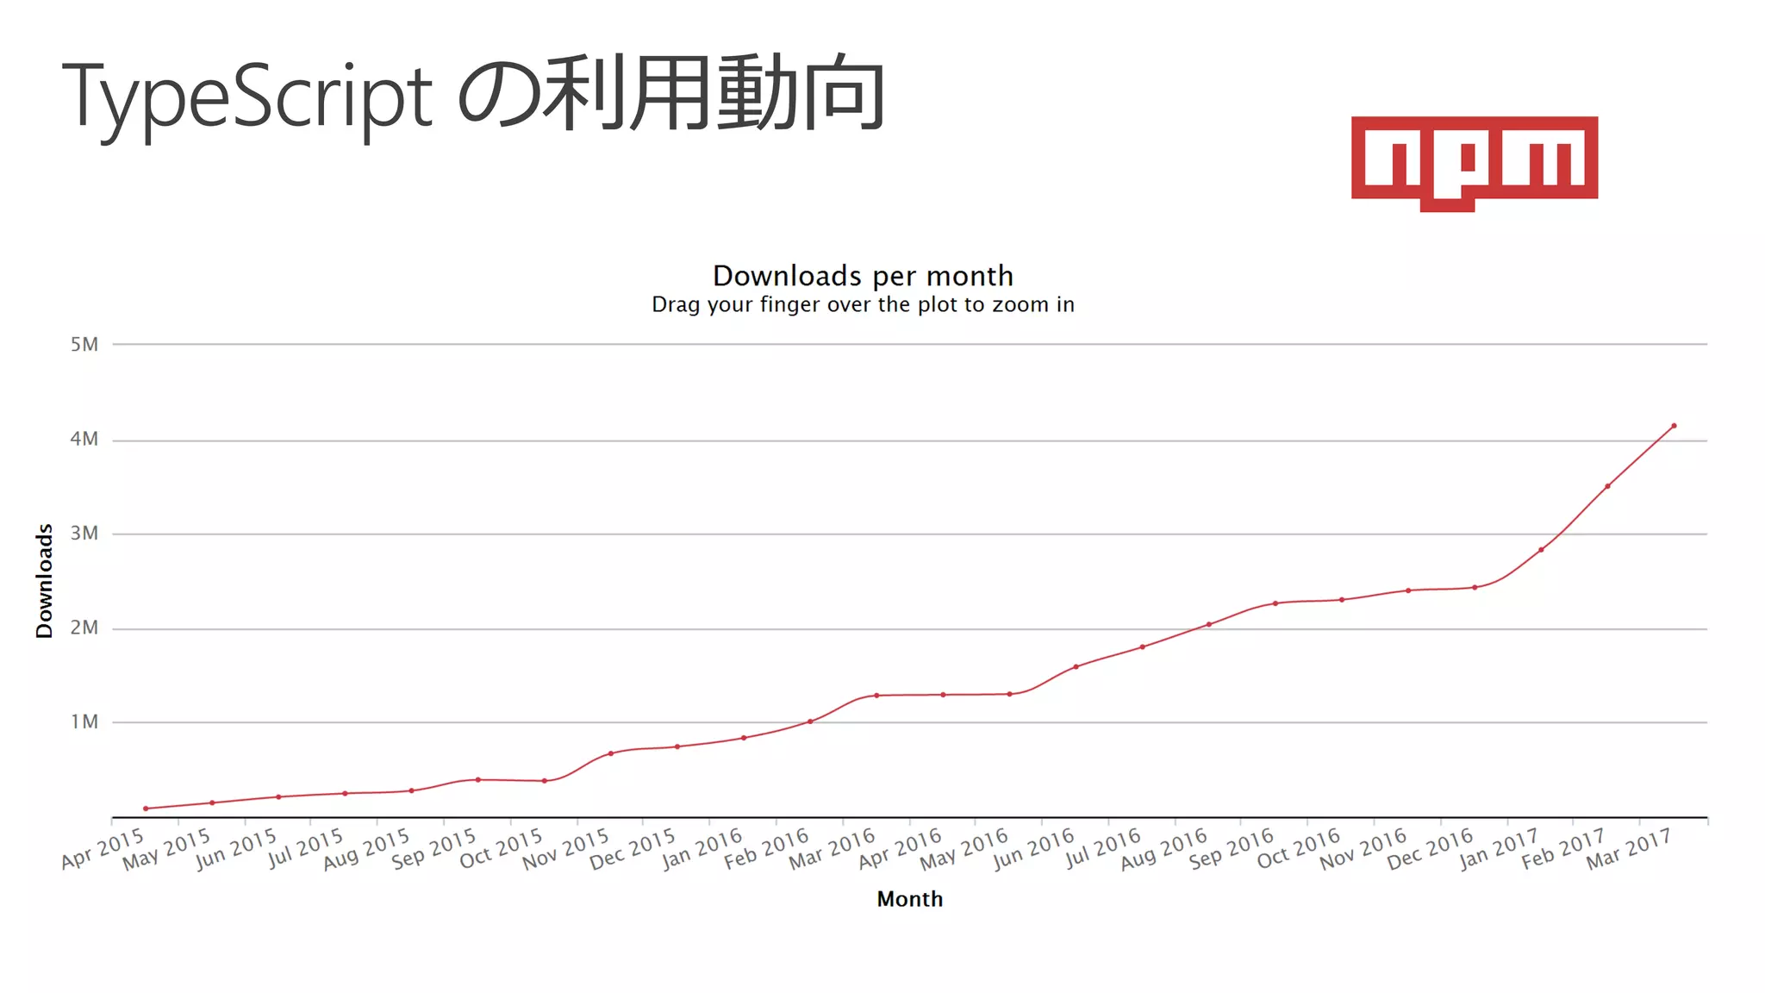Click the Dec 2015 axis label

[633, 849]
